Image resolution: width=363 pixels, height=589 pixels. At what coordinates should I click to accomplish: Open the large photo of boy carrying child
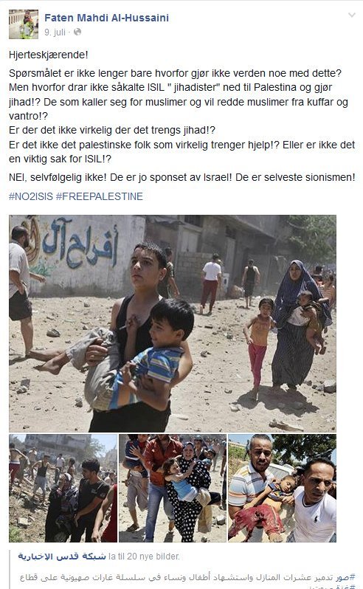click(173, 323)
